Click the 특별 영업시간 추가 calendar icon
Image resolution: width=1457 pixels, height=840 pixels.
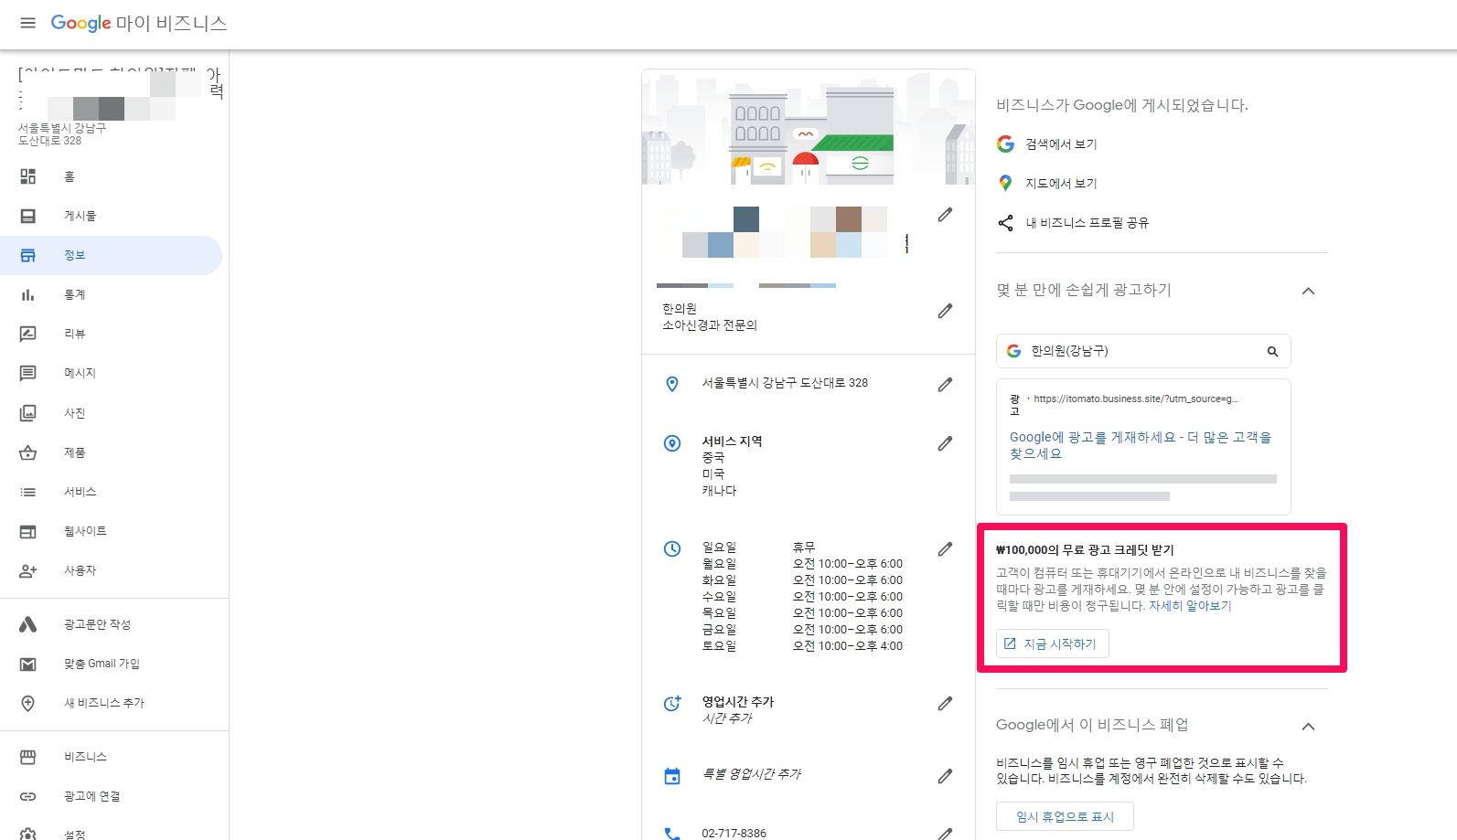[672, 776]
